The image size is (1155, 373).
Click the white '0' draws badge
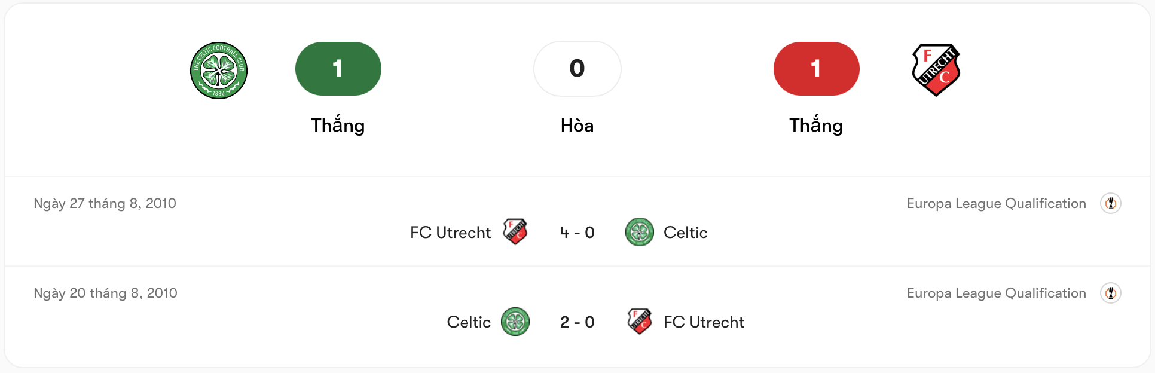577,69
